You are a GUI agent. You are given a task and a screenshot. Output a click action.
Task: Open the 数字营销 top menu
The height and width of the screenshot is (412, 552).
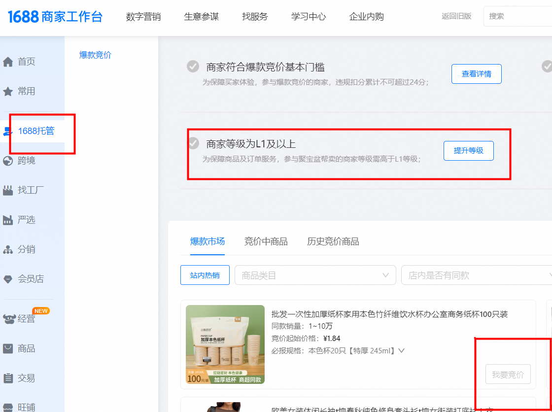(143, 17)
